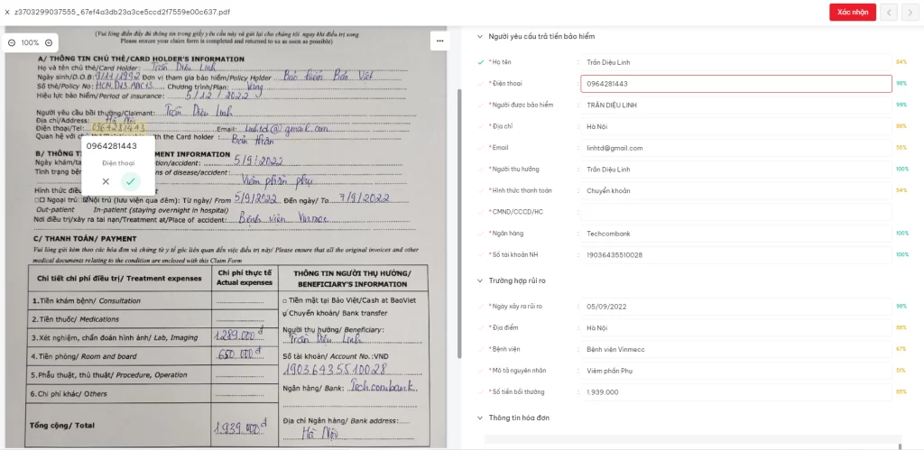Toggle the confirm check beside Email
The width and height of the screenshot is (924, 450).
(x=481, y=148)
